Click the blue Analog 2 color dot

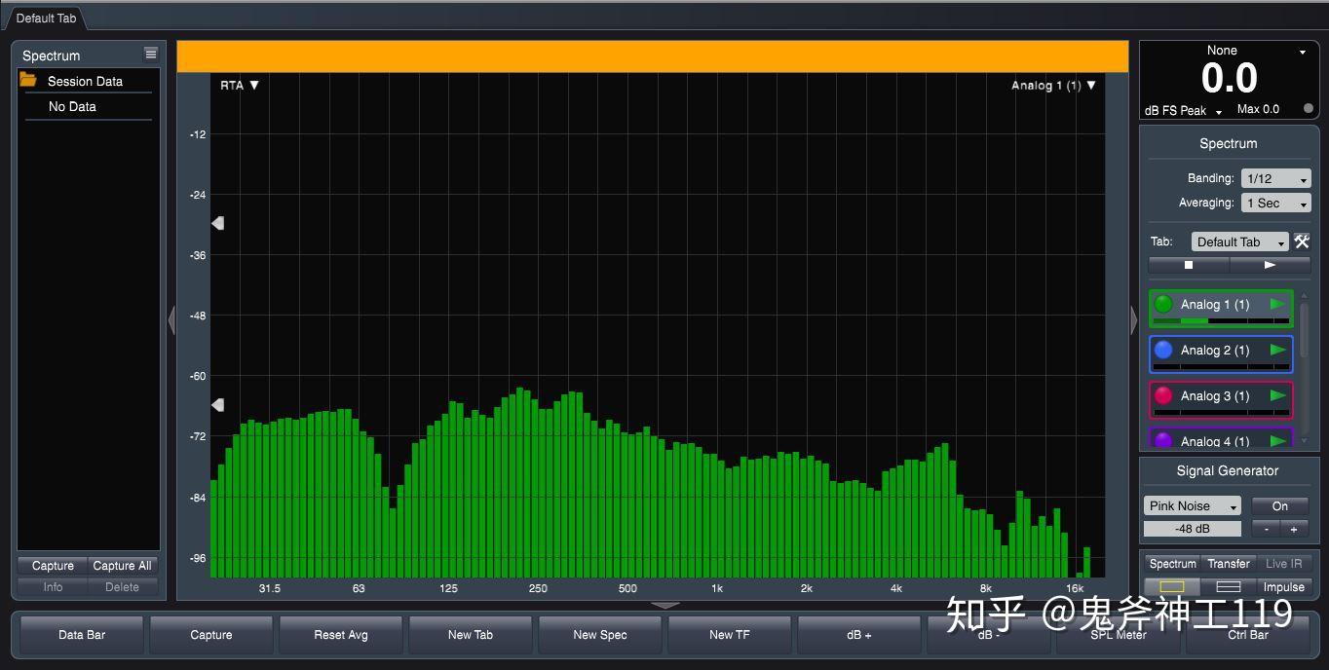[x=1163, y=350]
